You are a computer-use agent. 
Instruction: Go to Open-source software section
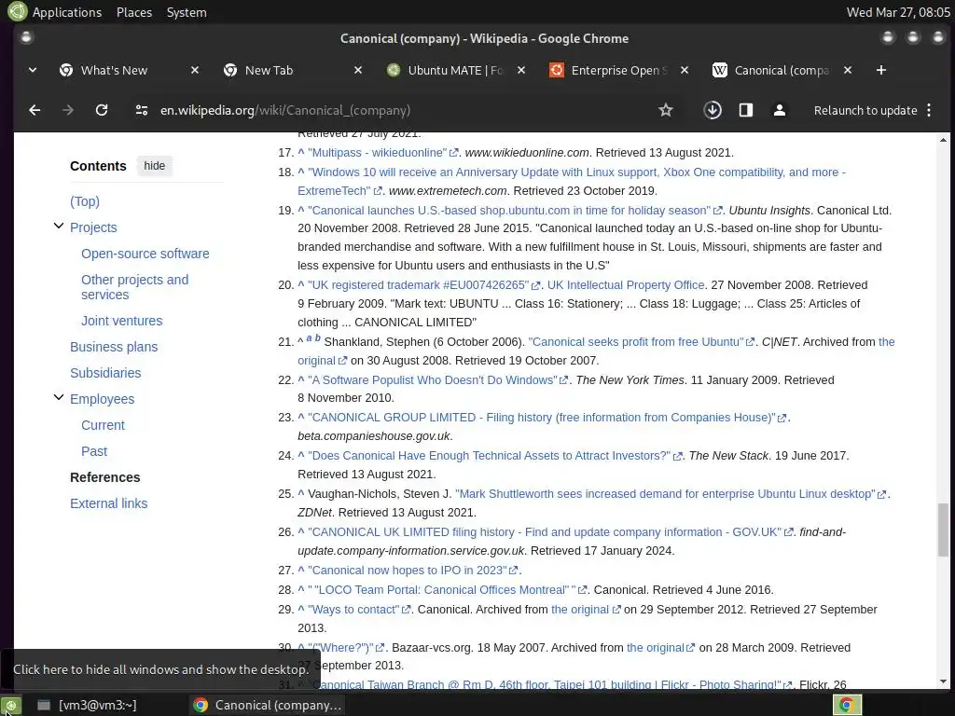(145, 254)
